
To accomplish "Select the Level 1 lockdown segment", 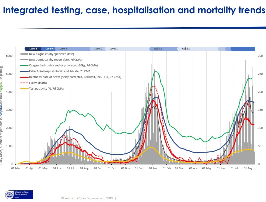I will tap(128, 49).
